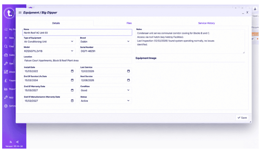Click the Location field Falcon Court Apartments
The height and width of the screenshot is (162, 261).
click(77, 60)
